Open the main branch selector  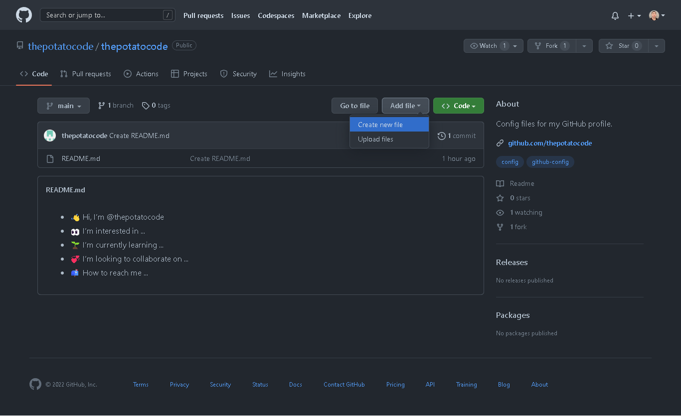(63, 106)
